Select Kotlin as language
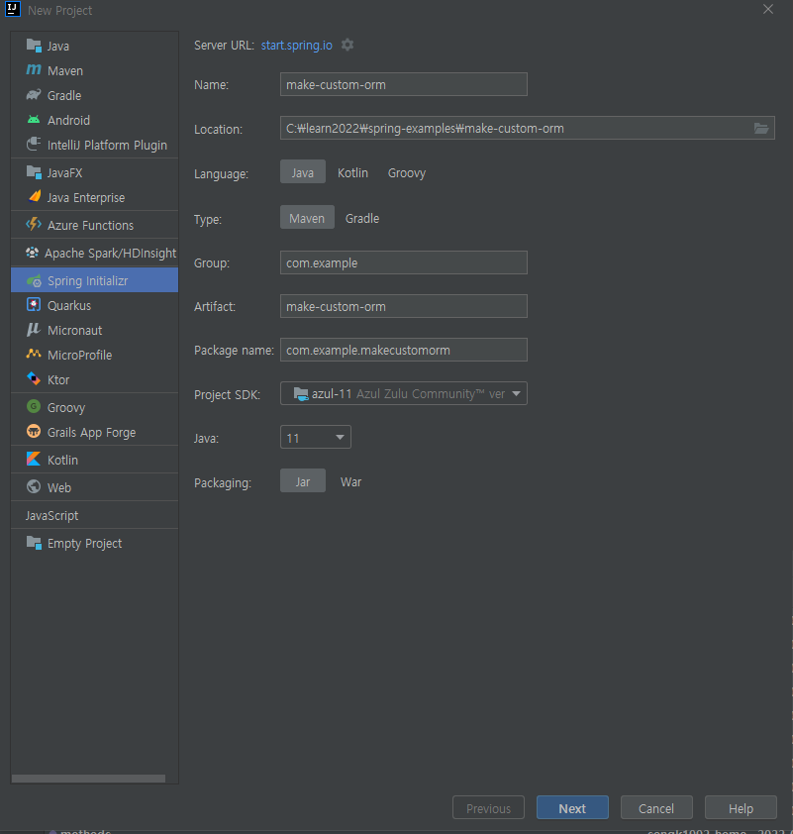This screenshot has height=834, width=793. [x=352, y=173]
